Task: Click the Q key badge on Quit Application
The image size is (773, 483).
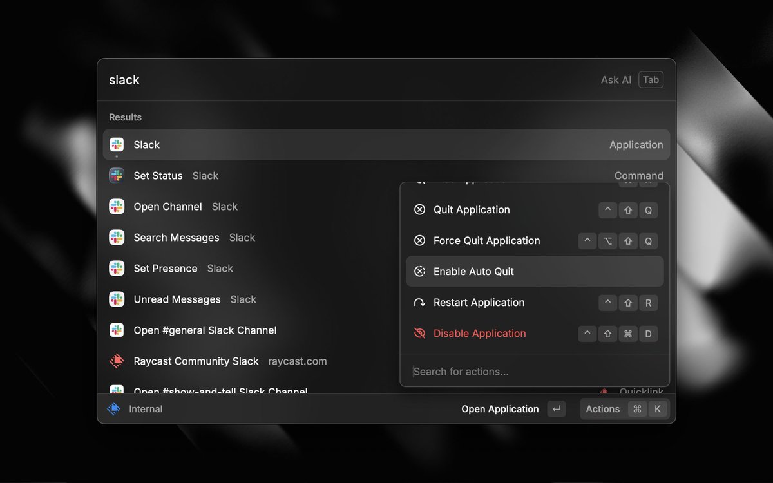Action: point(649,210)
